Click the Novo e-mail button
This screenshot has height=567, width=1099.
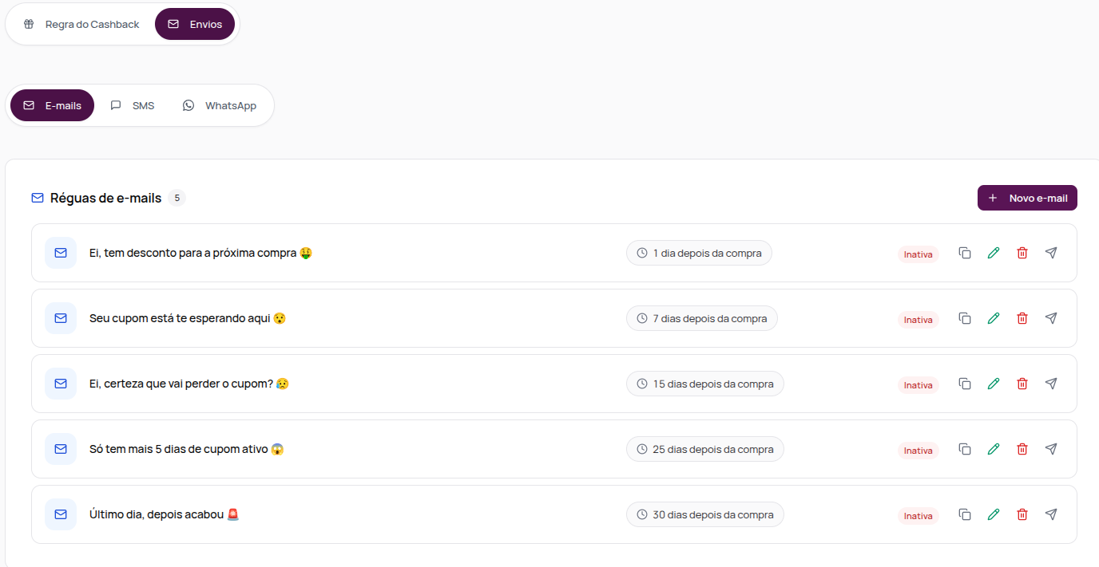pos(1027,198)
